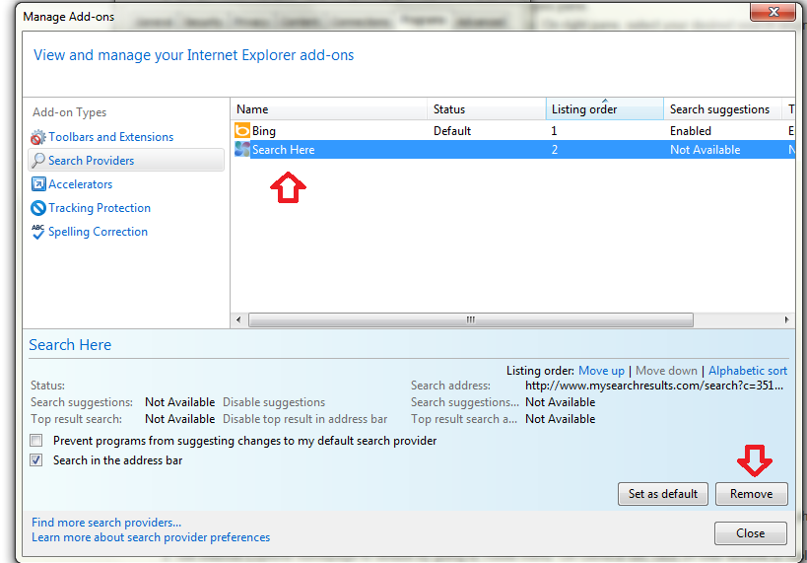Click Move up listing order link
807x563 pixels.
pos(601,371)
